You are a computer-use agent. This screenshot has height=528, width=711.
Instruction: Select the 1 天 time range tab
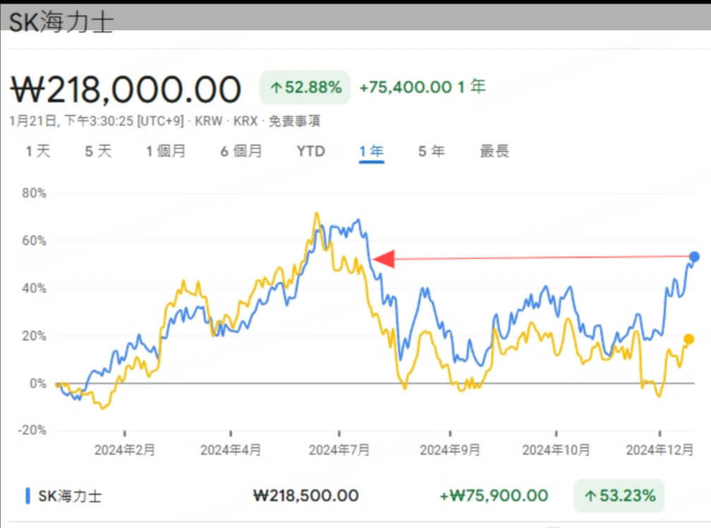[38, 151]
